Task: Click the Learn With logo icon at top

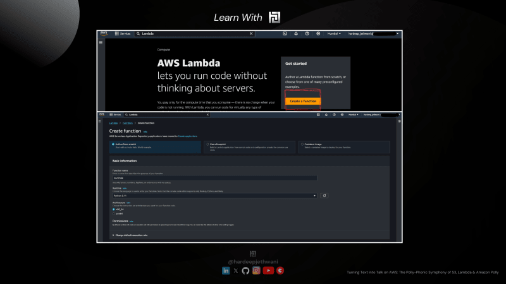Action: [x=275, y=18]
